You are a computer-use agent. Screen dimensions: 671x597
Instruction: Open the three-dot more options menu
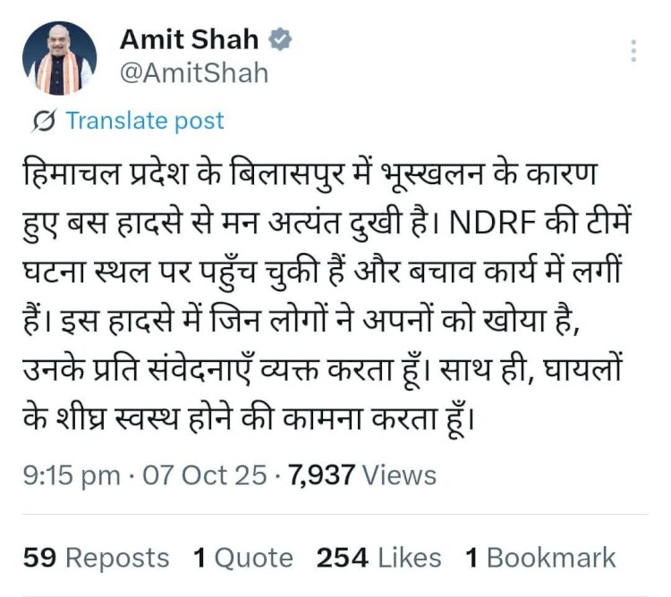(633, 50)
